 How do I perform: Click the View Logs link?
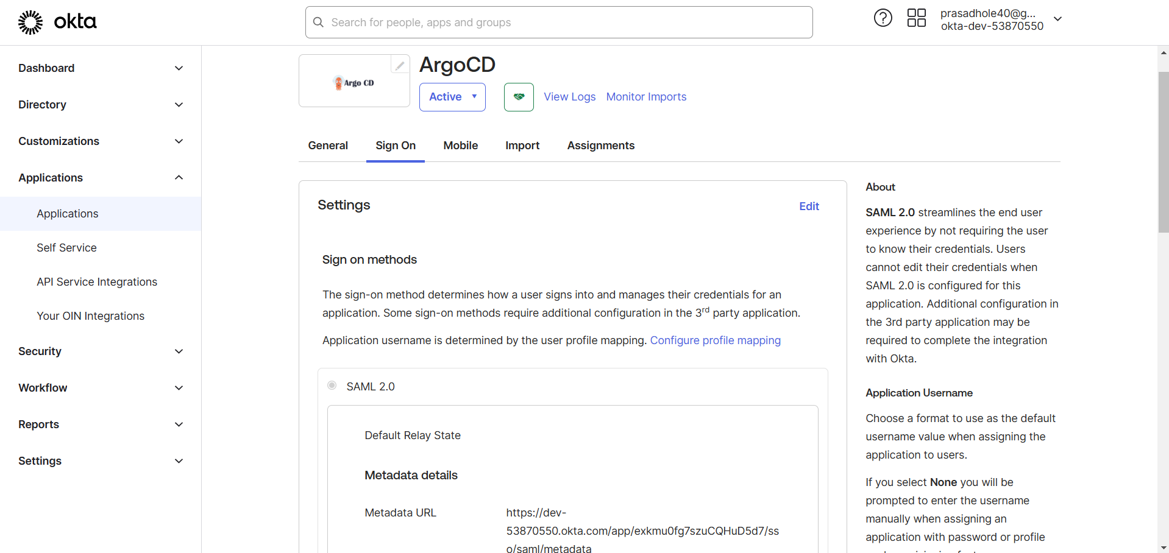coord(569,97)
